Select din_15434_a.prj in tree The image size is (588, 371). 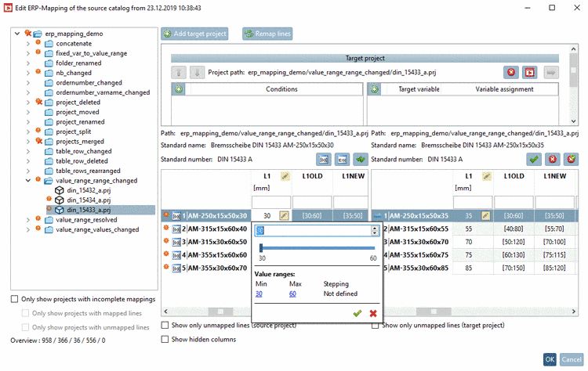click(x=89, y=200)
